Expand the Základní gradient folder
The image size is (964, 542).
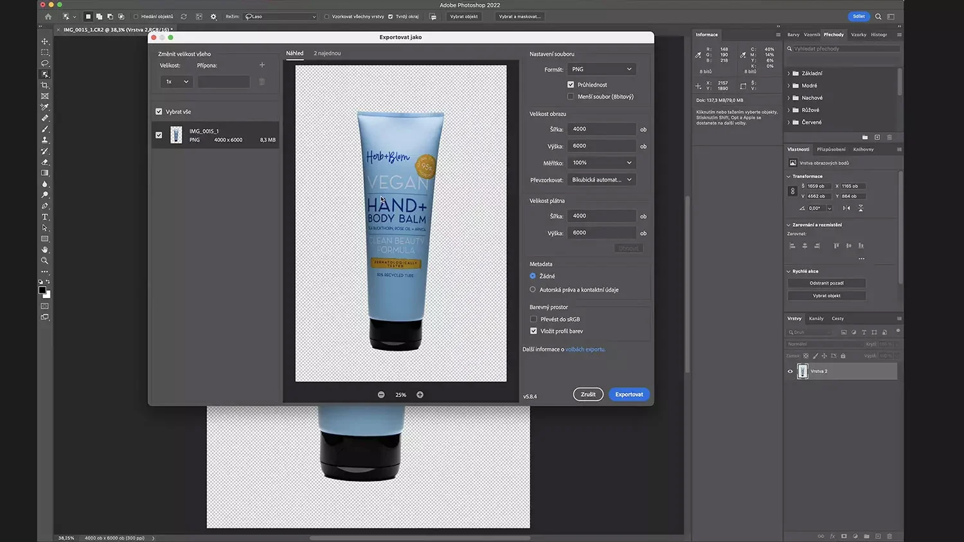tap(789, 73)
